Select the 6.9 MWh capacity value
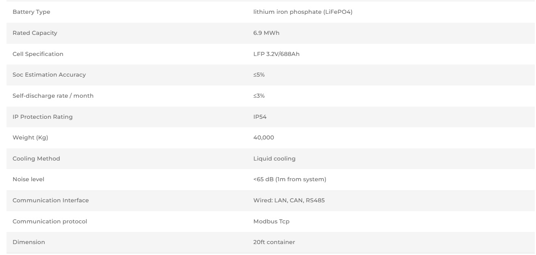The width and height of the screenshot is (536, 255). [266, 33]
